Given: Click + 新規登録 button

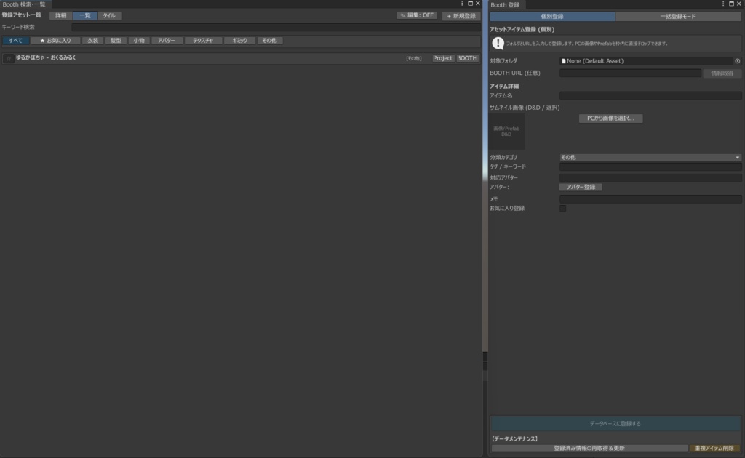Looking at the screenshot, I should [461, 16].
